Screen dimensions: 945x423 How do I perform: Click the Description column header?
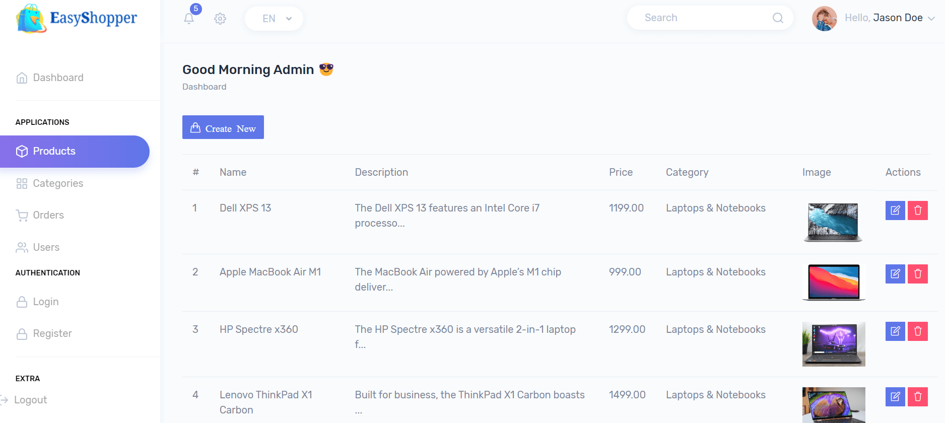click(381, 172)
